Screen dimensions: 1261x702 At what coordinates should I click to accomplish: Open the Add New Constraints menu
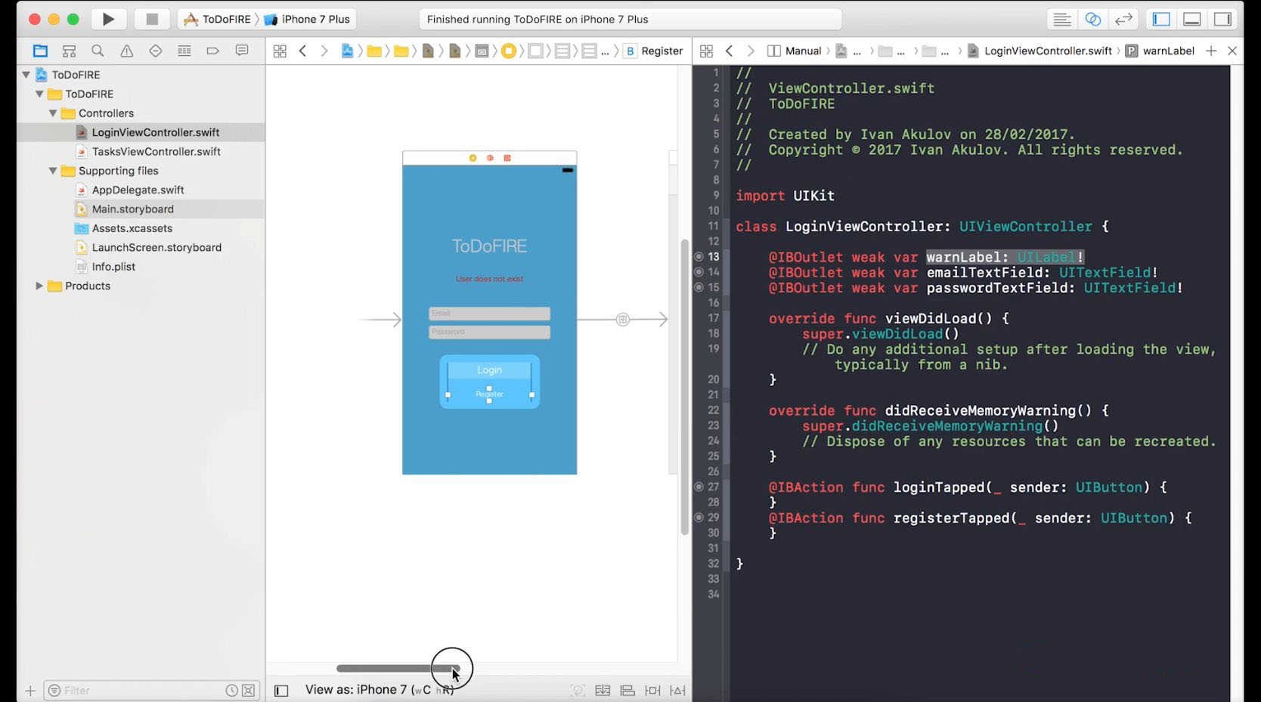[652, 691]
